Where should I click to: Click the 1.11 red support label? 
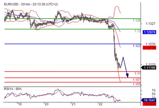[137, 74]
